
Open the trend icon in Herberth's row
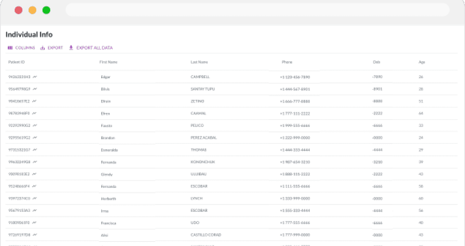click(35, 198)
